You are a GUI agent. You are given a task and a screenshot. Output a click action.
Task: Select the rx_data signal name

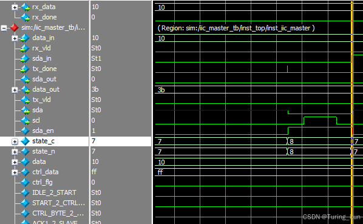pyautogui.click(x=44, y=7)
